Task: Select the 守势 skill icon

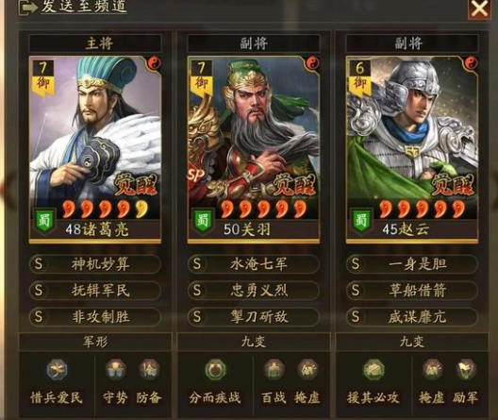Action: (x=116, y=370)
